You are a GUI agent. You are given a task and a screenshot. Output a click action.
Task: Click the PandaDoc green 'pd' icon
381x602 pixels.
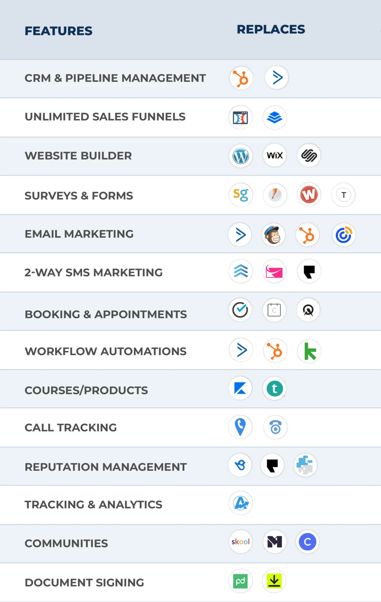[x=241, y=581]
